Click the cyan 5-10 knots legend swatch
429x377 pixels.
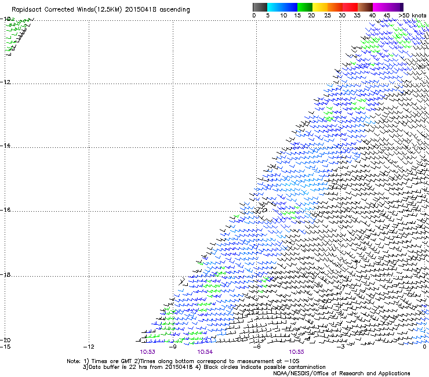275,7
